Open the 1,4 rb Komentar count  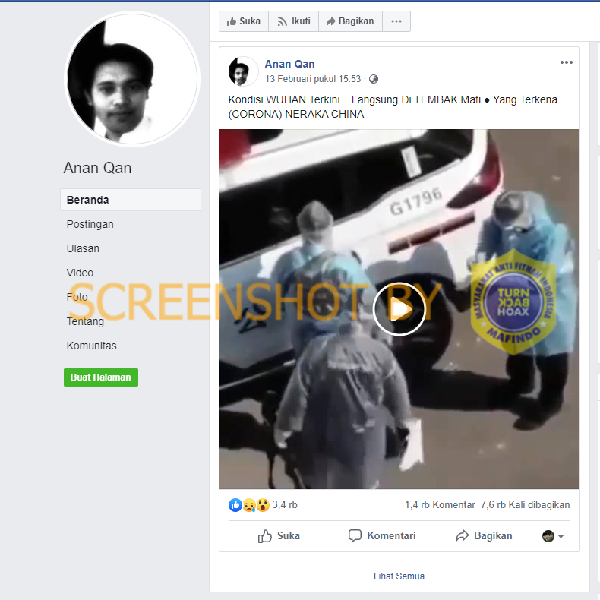[440, 505]
